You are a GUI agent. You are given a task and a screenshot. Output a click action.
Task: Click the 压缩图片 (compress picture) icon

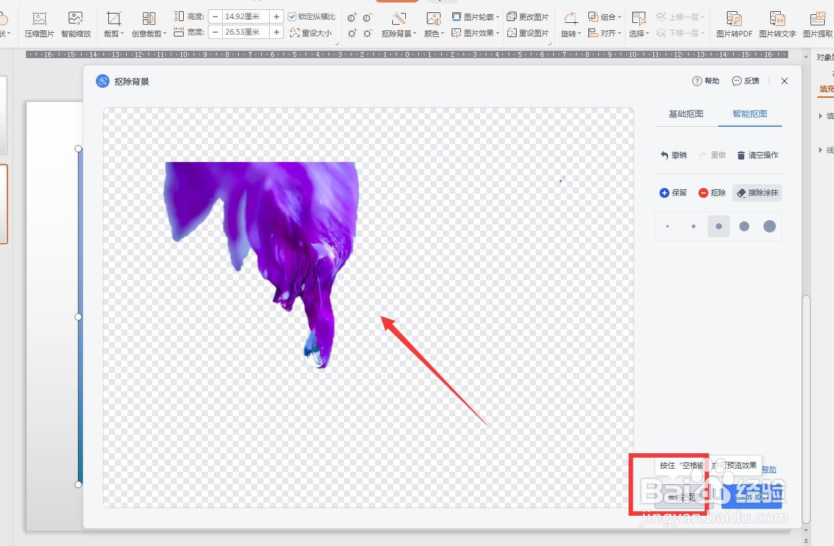coord(40,19)
